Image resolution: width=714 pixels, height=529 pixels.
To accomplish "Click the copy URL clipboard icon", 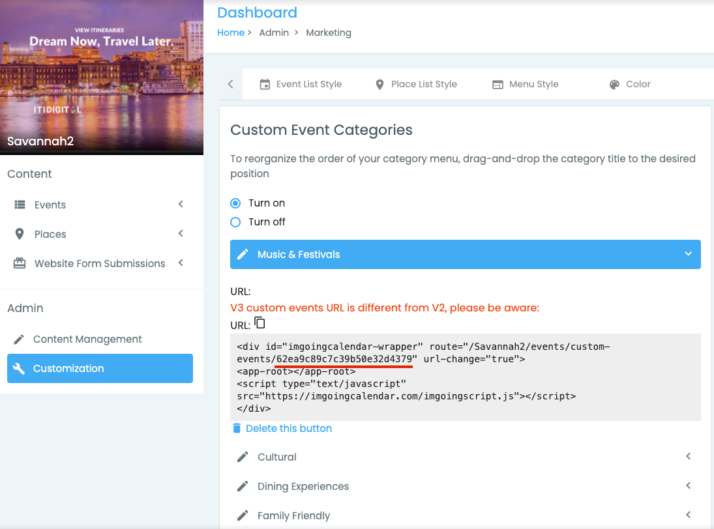I will 260,323.
